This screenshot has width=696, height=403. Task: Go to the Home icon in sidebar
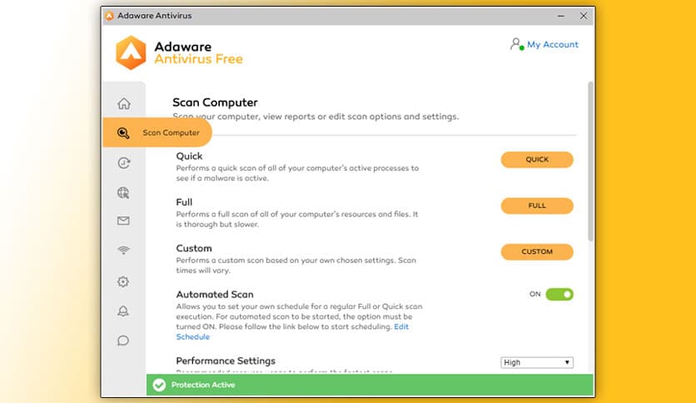(123, 104)
